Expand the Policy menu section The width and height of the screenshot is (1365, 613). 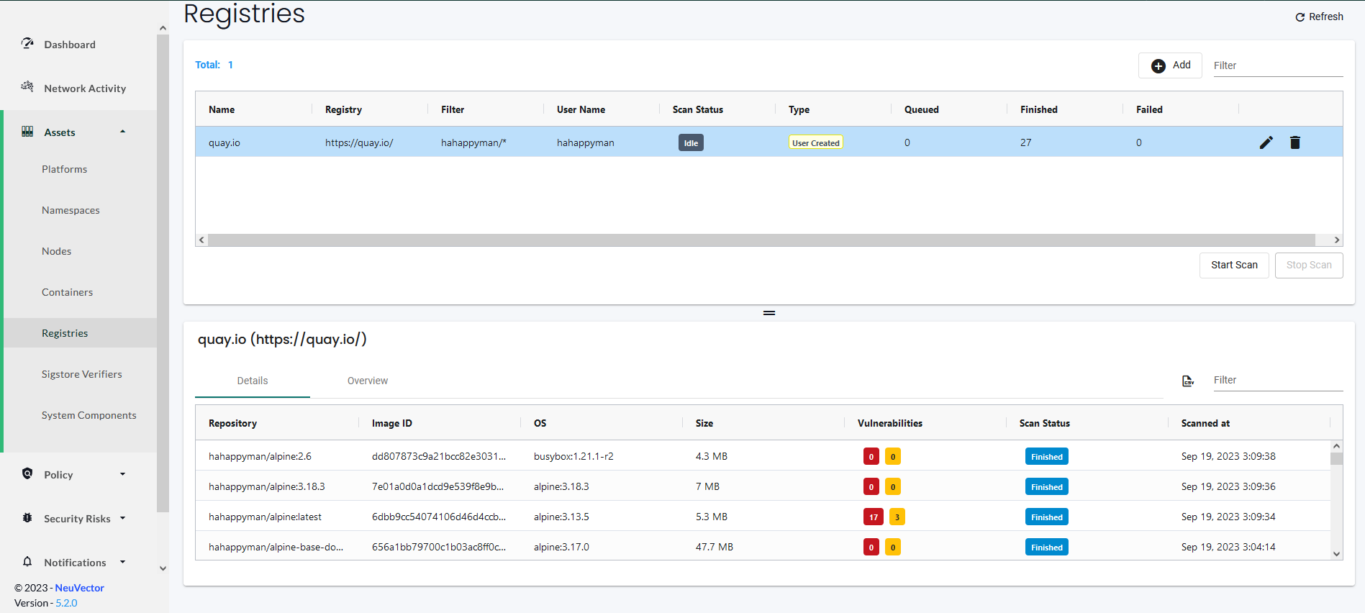click(x=122, y=474)
